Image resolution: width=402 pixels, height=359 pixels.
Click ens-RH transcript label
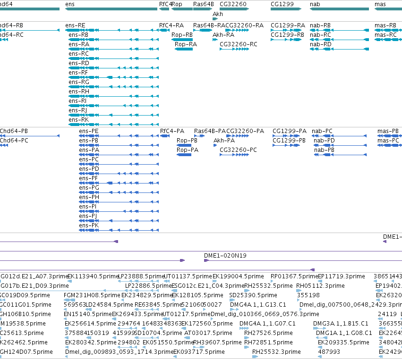[x=79, y=92]
